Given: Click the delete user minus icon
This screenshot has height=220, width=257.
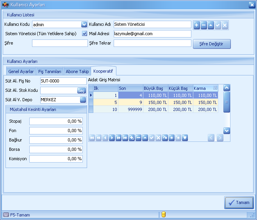Looking at the screenshot, I should tap(203, 25).
